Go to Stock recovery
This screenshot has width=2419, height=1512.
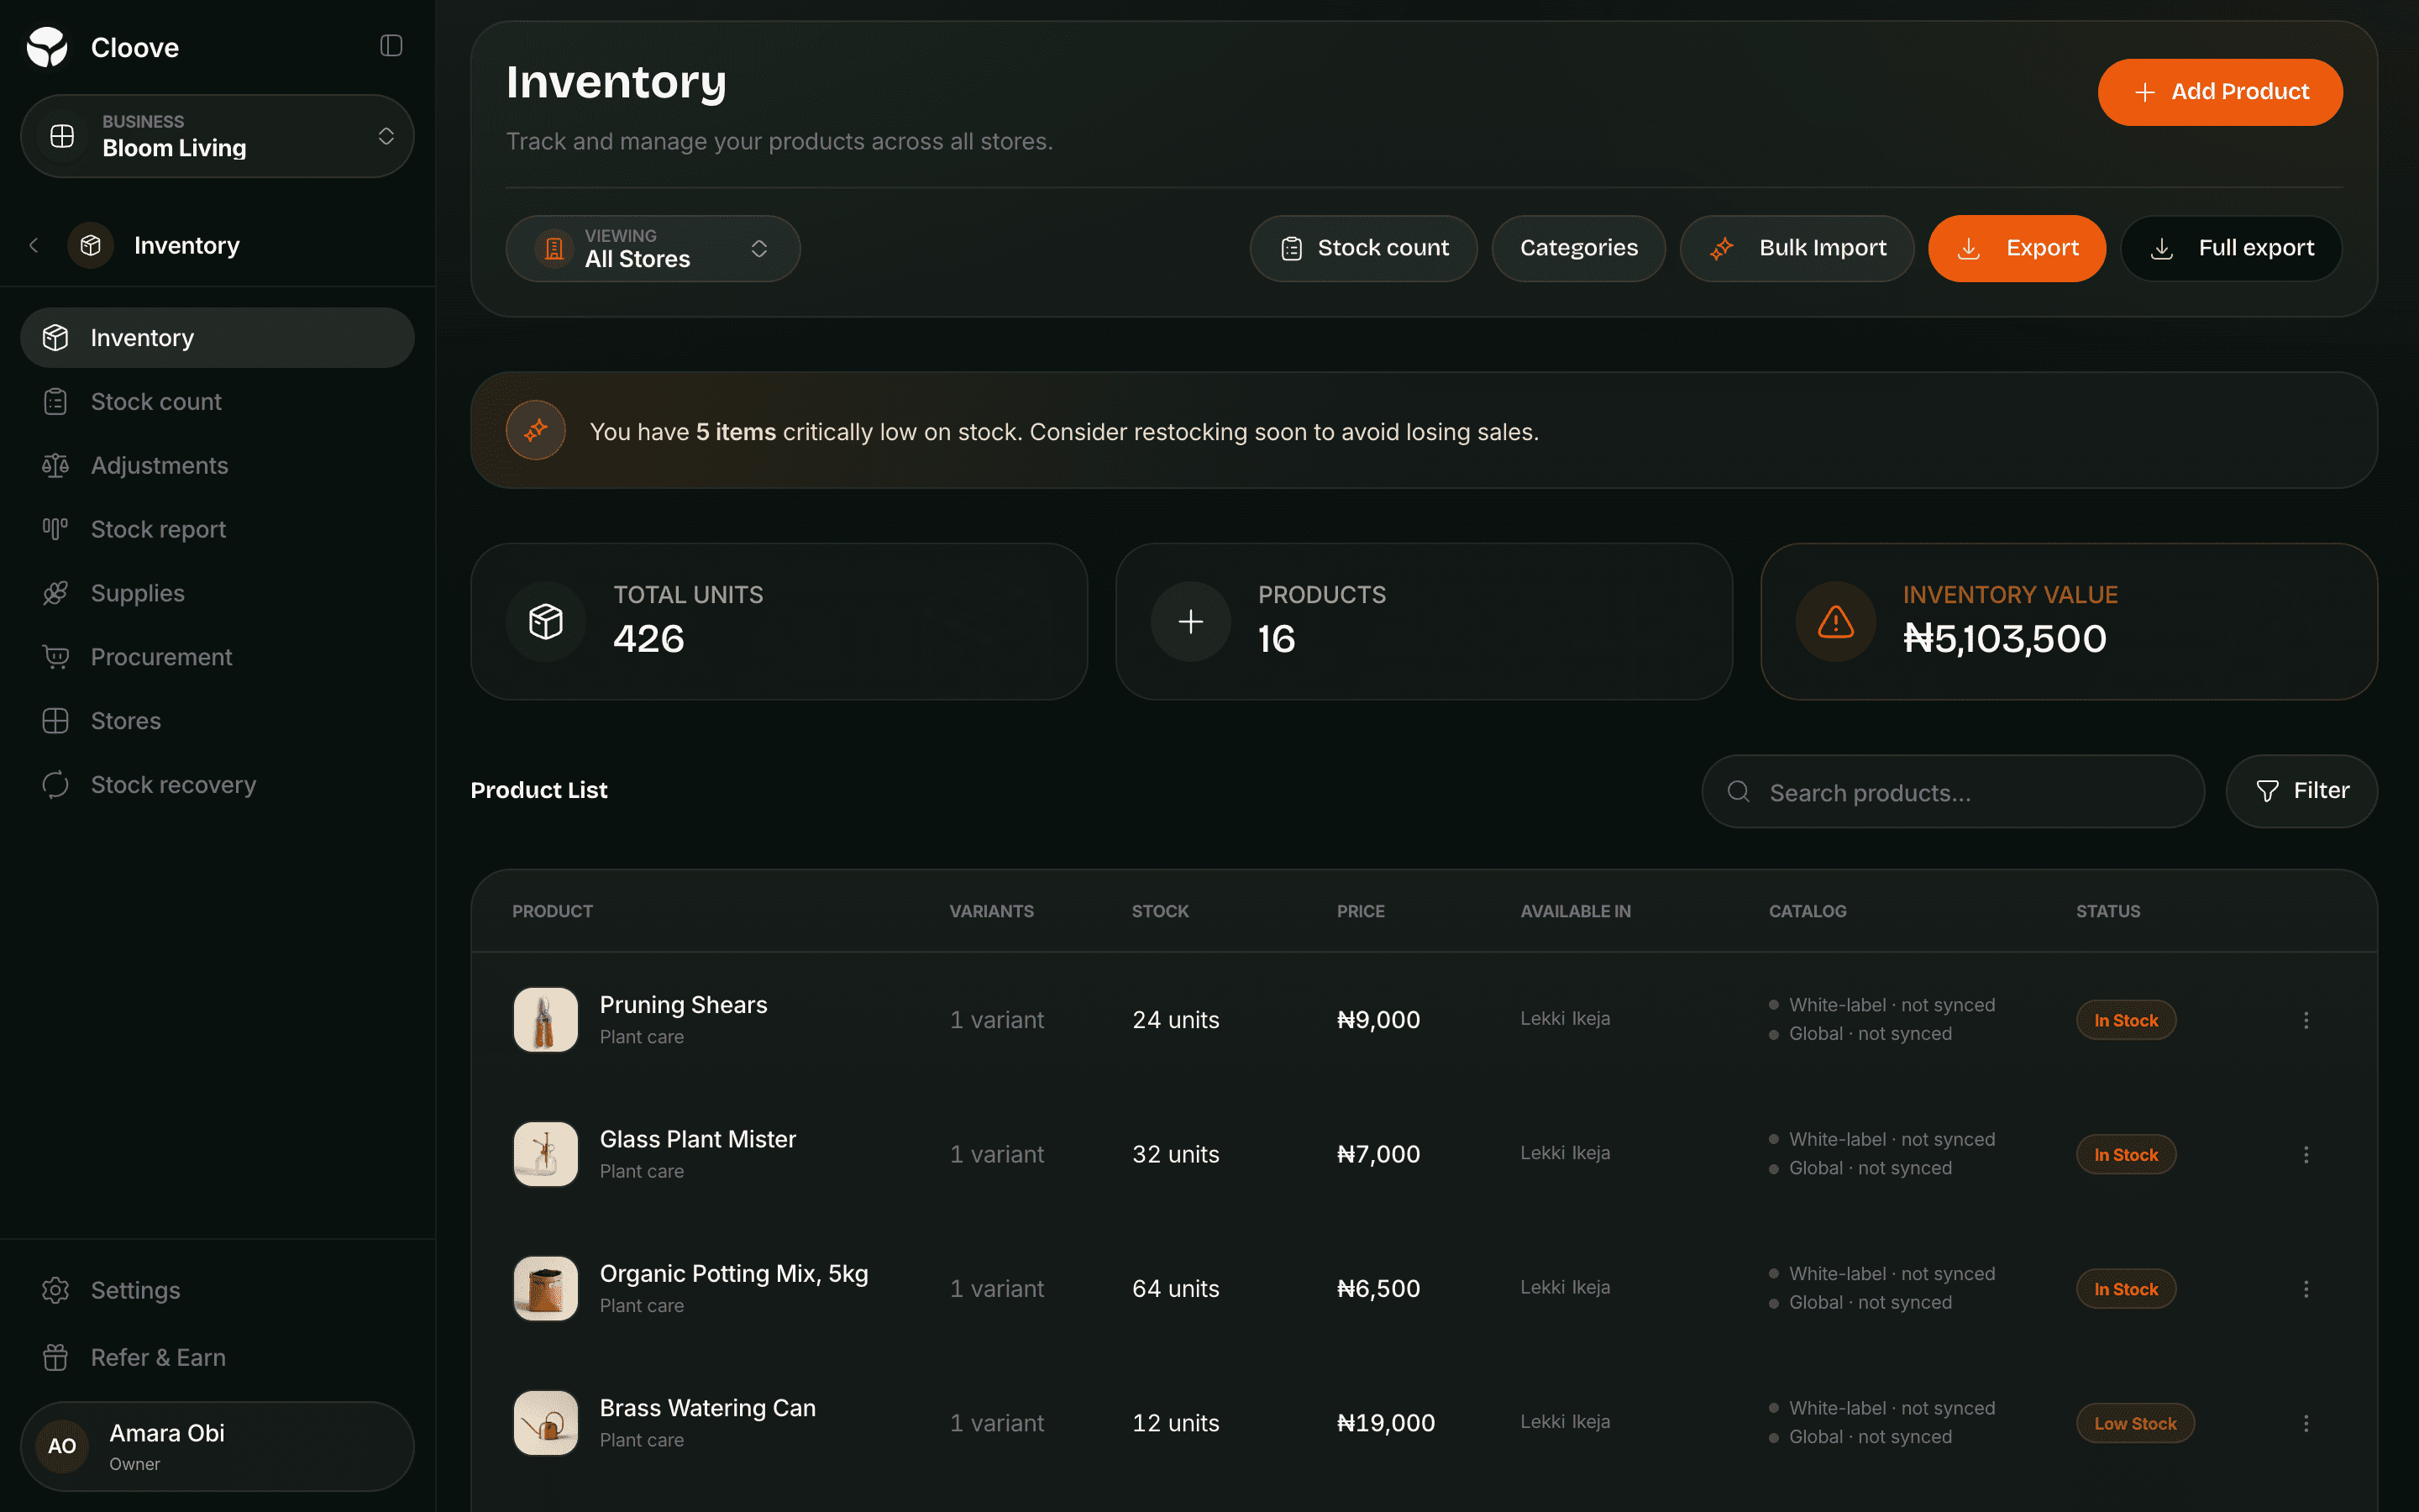tap(217, 785)
